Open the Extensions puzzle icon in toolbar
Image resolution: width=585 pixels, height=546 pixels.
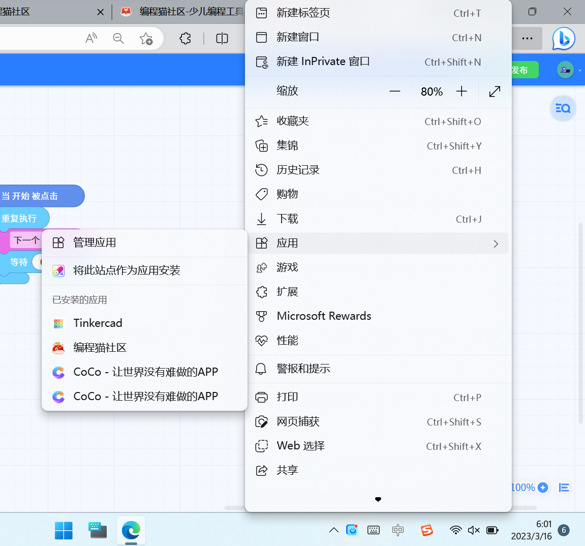click(185, 38)
